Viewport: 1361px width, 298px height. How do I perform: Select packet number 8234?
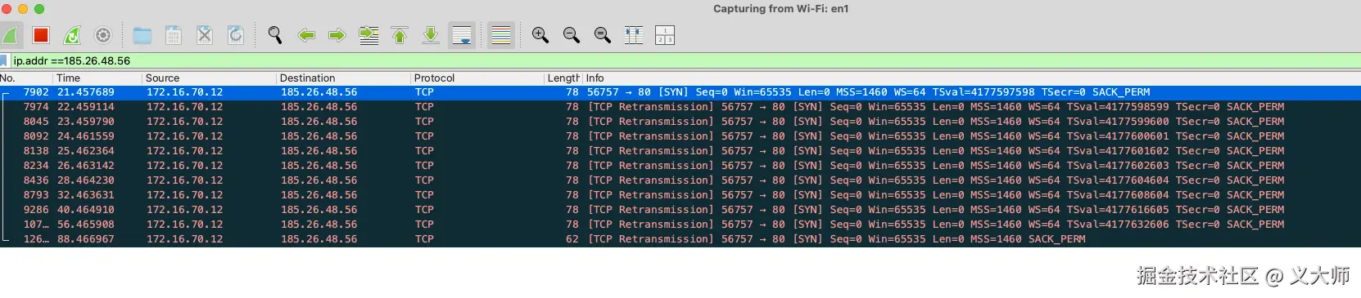[x=680, y=166]
